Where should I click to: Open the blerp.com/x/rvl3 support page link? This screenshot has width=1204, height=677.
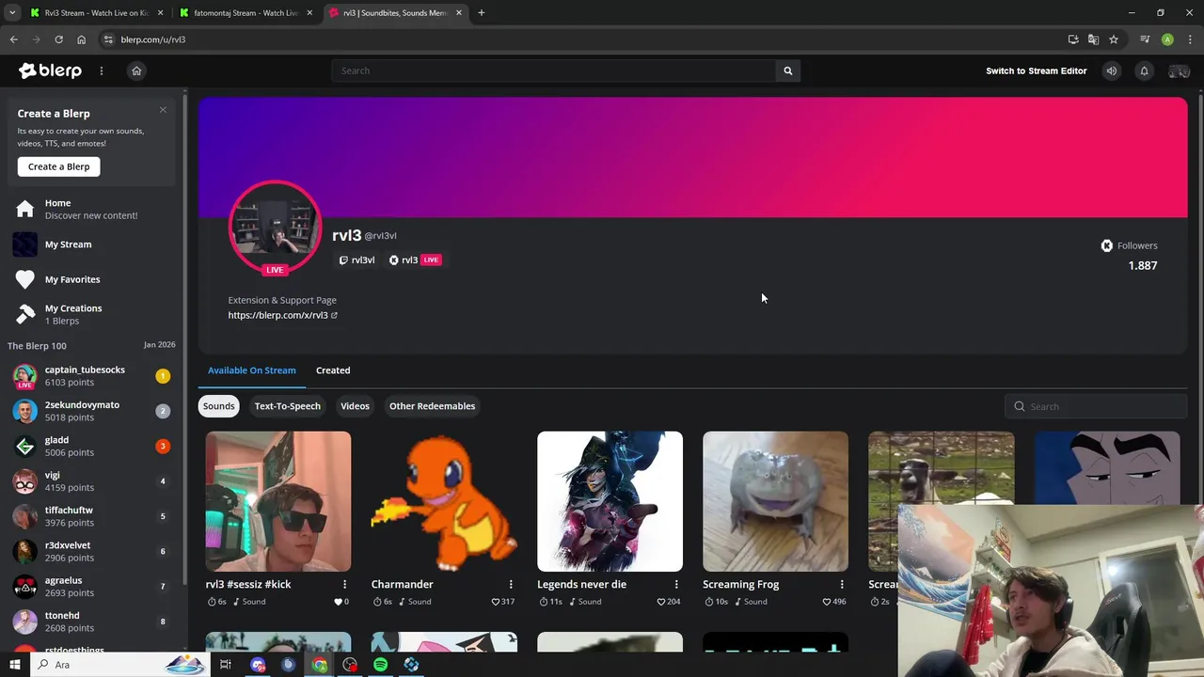tap(282, 315)
